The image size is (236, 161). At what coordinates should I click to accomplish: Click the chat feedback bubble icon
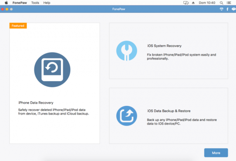pos(233,9)
